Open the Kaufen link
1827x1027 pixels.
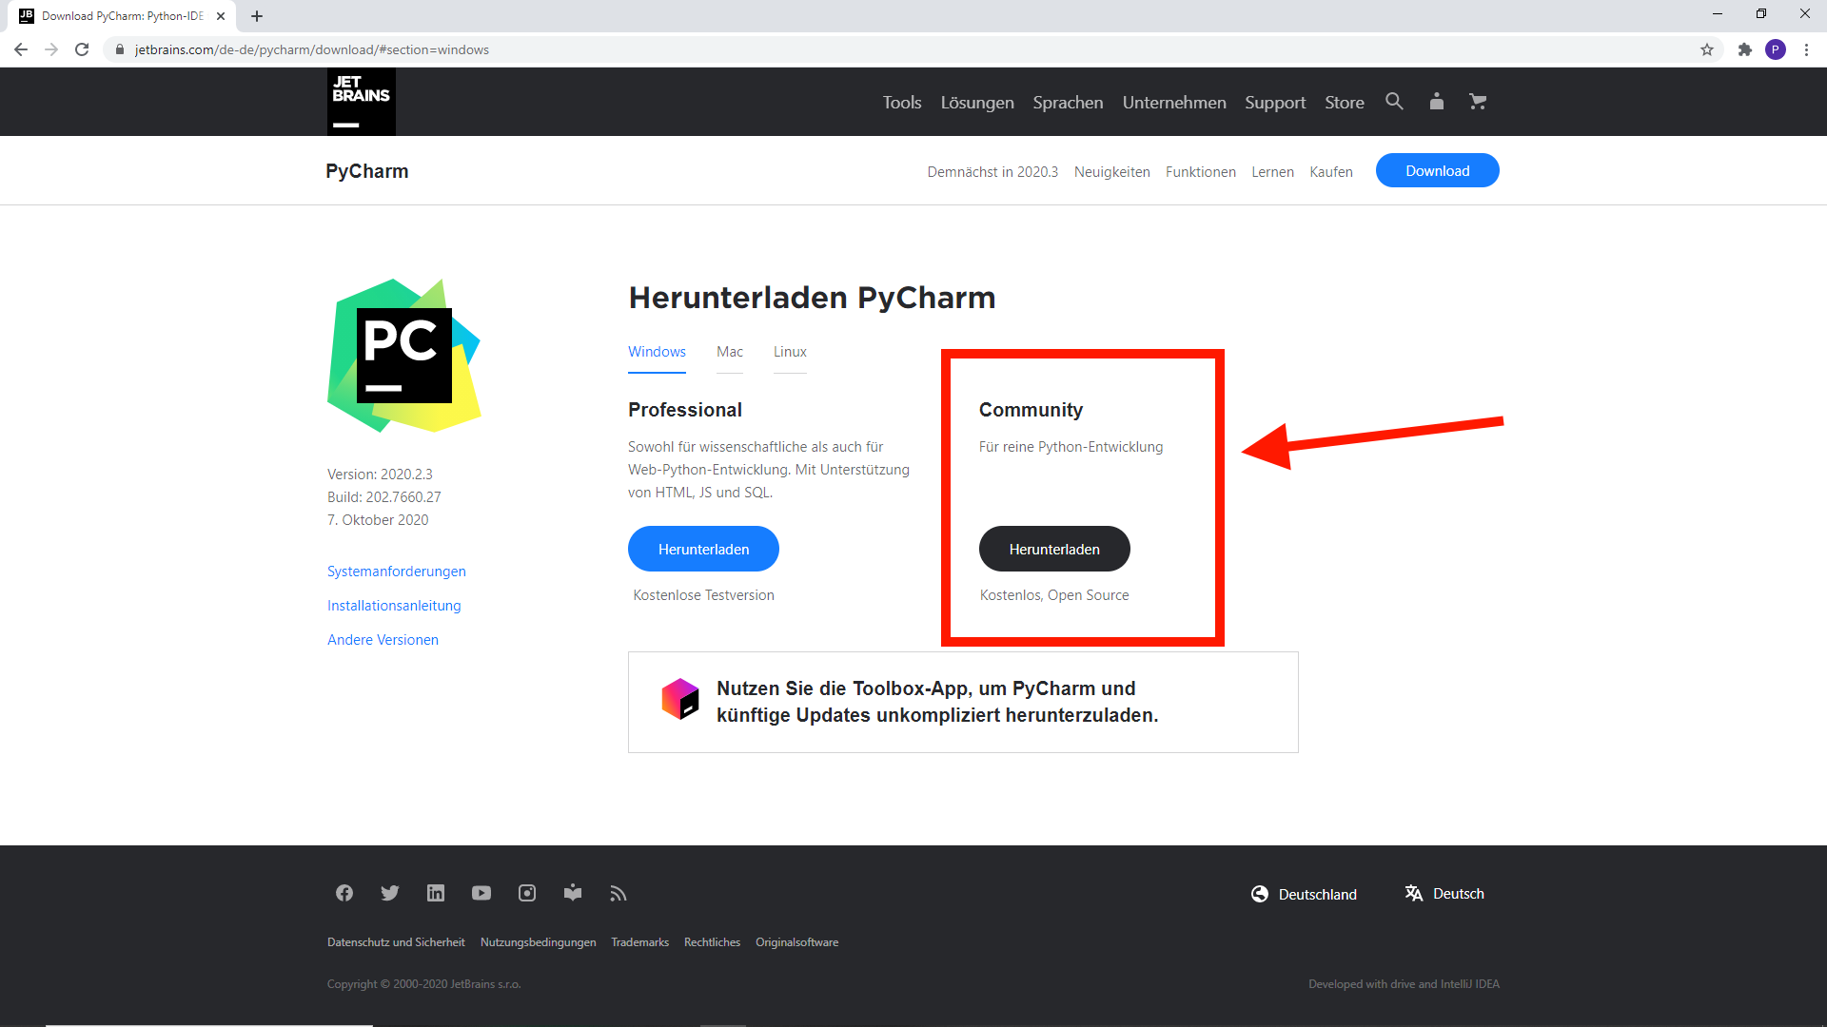tap(1330, 172)
